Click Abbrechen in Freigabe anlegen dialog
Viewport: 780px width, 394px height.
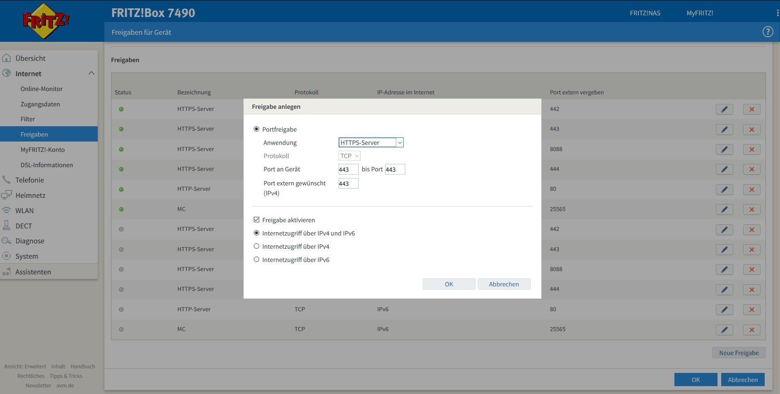click(x=504, y=284)
